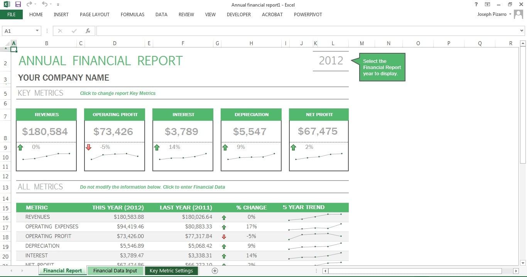Click the Ribbon Display Options icon
Screen dimensions: 527x277
487,5
